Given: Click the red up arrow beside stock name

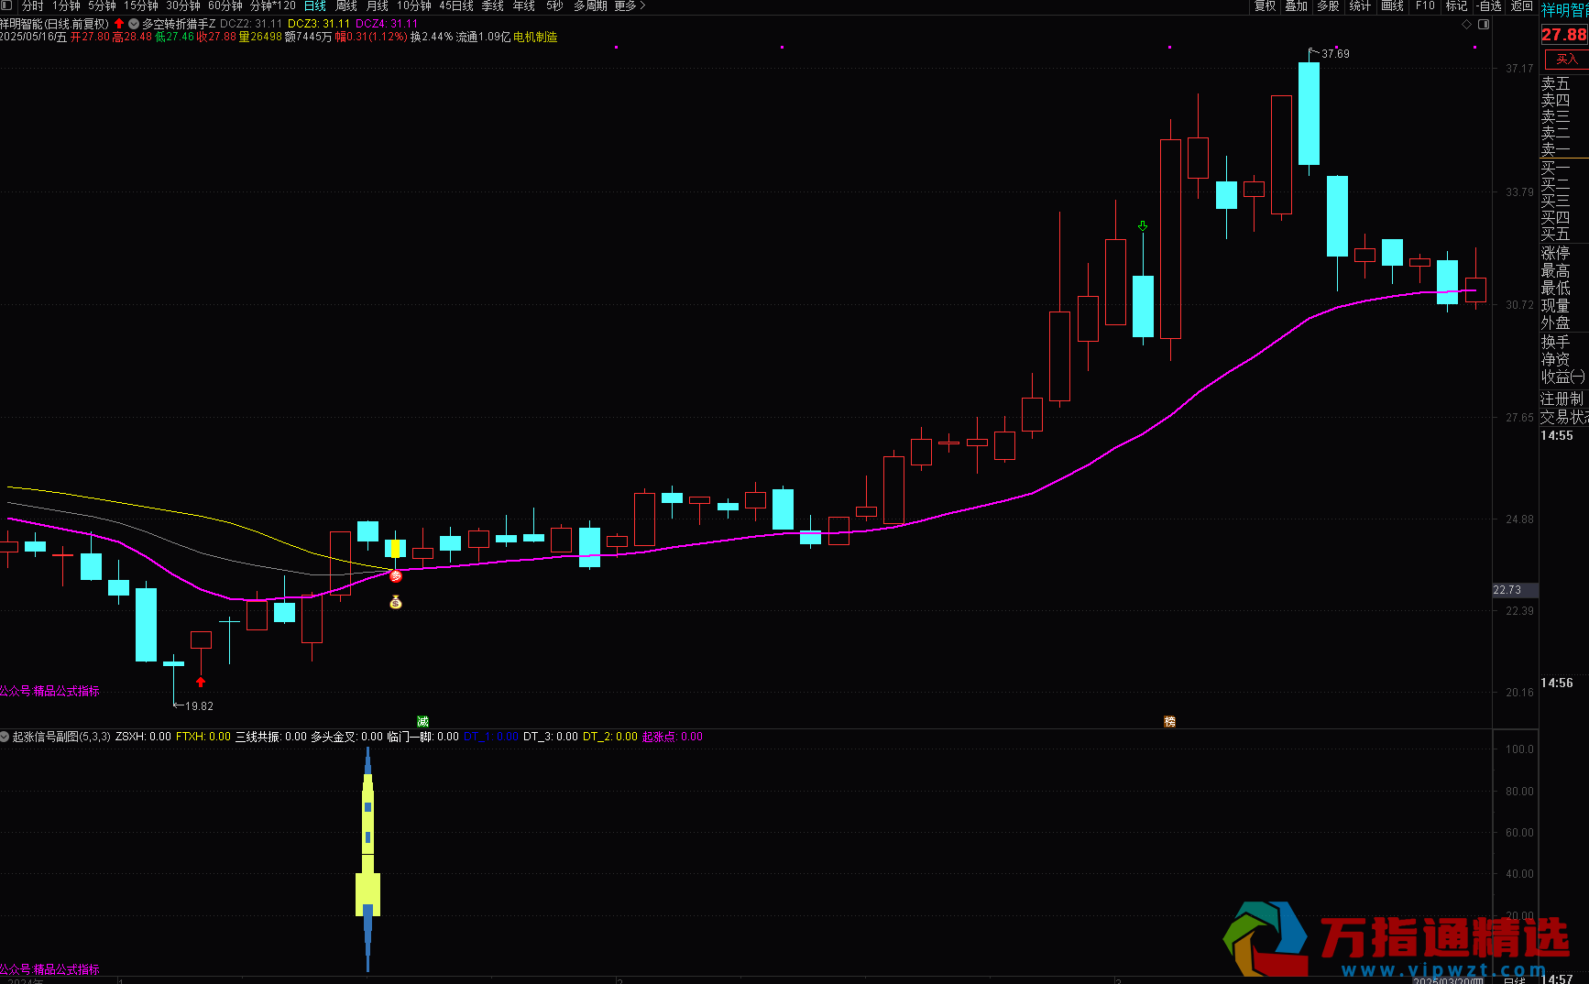Looking at the screenshot, I should click(x=119, y=24).
